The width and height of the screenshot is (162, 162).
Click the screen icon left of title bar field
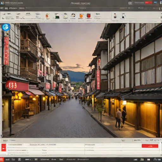[x=130, y=3]
